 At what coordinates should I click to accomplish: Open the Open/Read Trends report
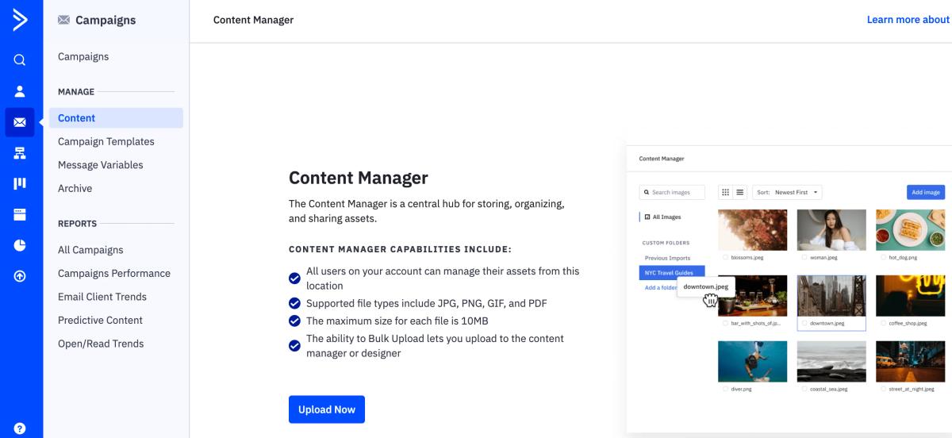pyautogui.click(x=101, y=344)
